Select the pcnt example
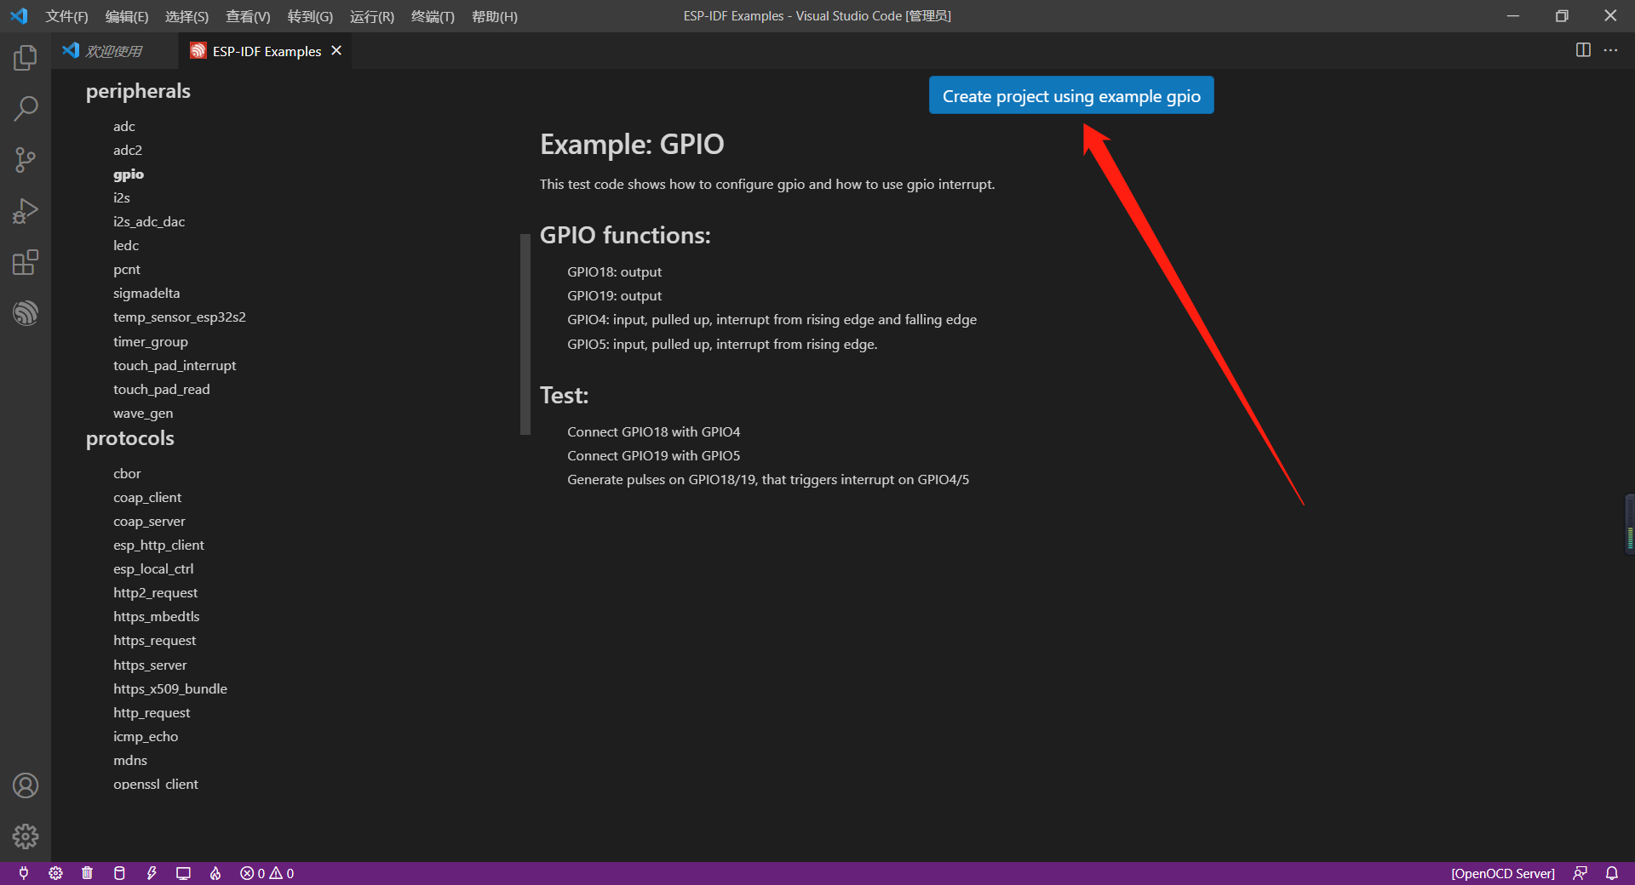 point(127,269)
